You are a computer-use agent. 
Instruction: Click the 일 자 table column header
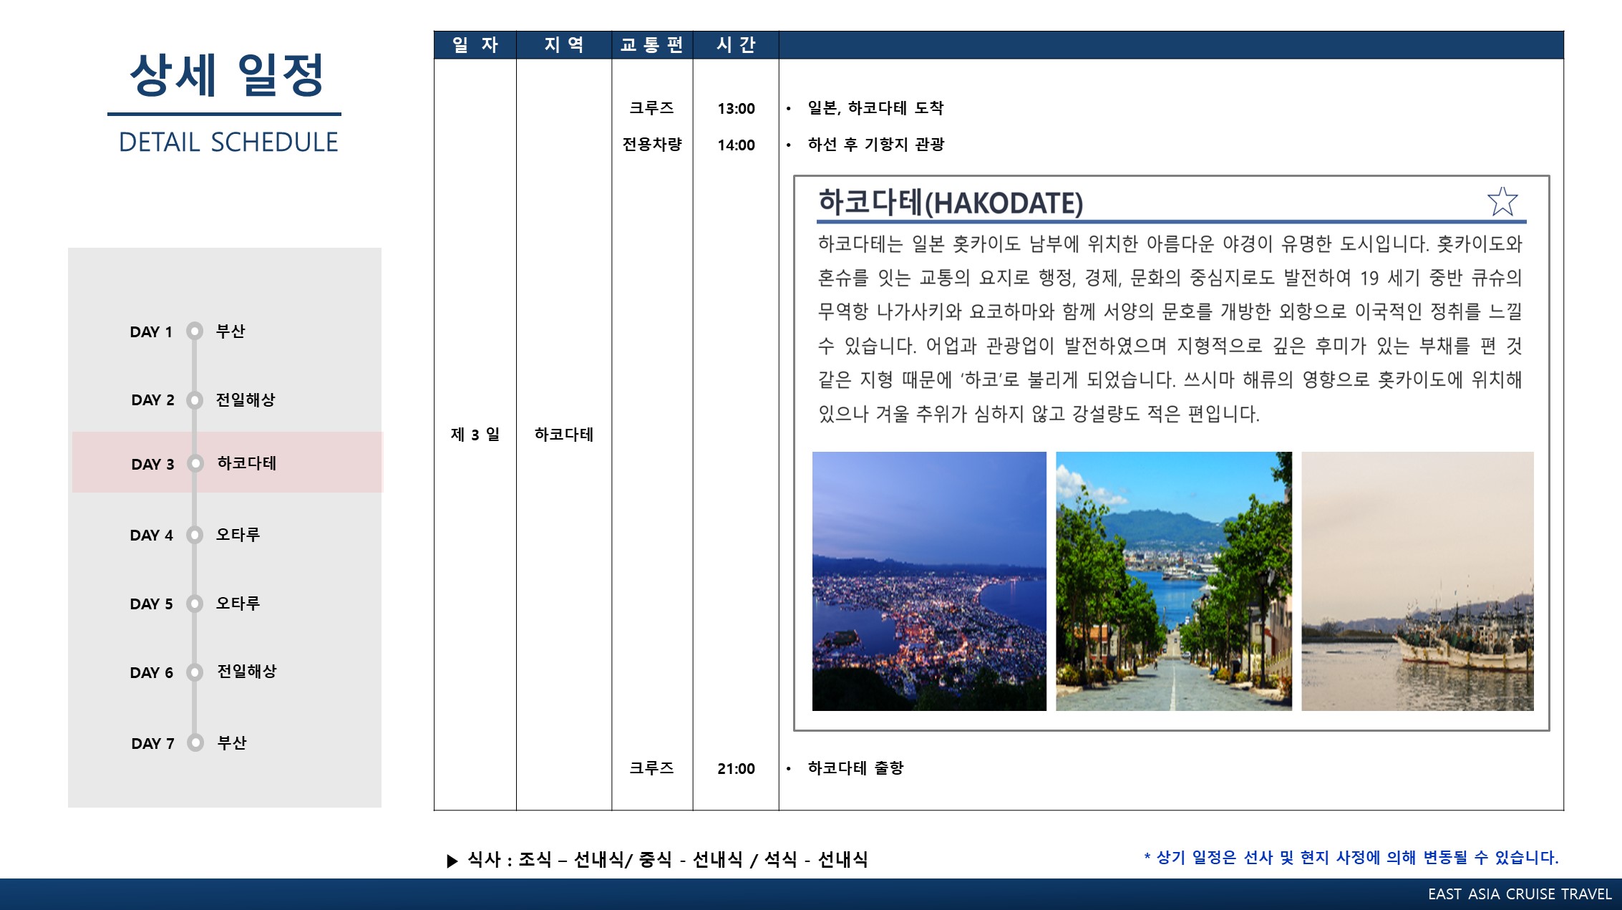pos(475,44)
